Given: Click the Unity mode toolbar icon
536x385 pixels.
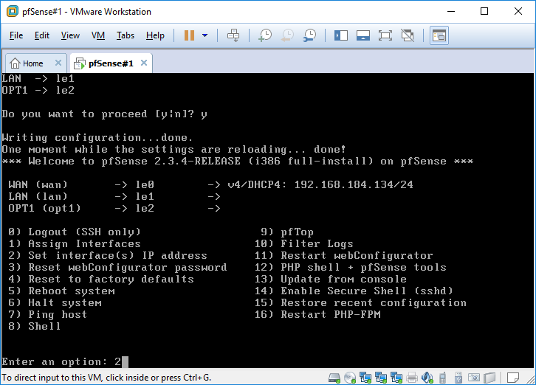Looking at the screenshot, I should (408, 35).
